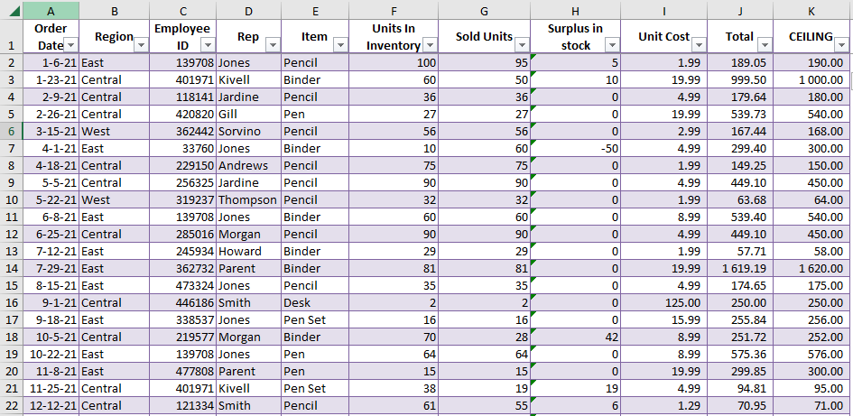
Task: Open the Unit Cost filter dropdown
Action: click(700, 45)
